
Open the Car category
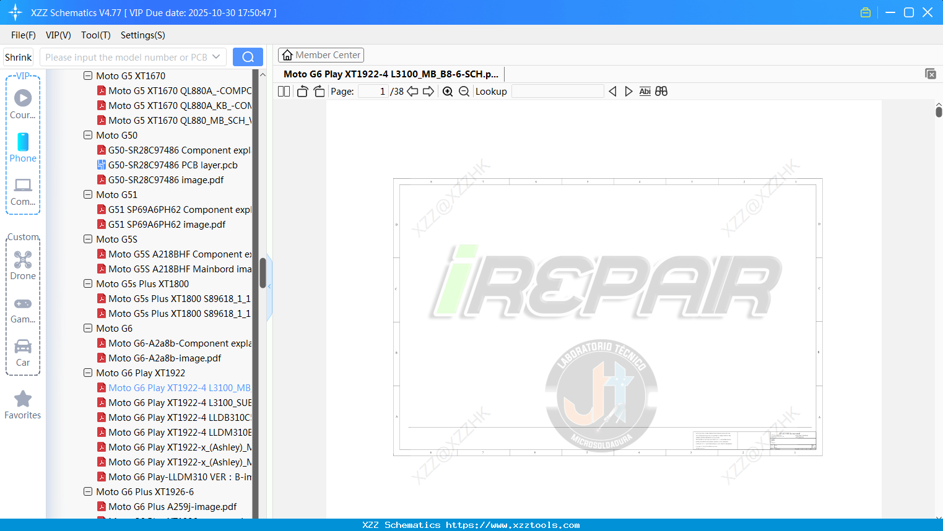[23, 353]
